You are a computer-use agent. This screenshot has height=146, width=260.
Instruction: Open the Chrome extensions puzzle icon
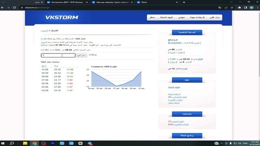point(239,8)
